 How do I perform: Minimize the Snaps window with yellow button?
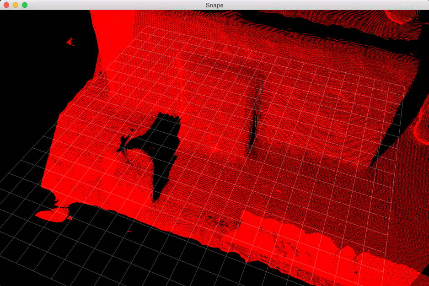pos(16,5)
